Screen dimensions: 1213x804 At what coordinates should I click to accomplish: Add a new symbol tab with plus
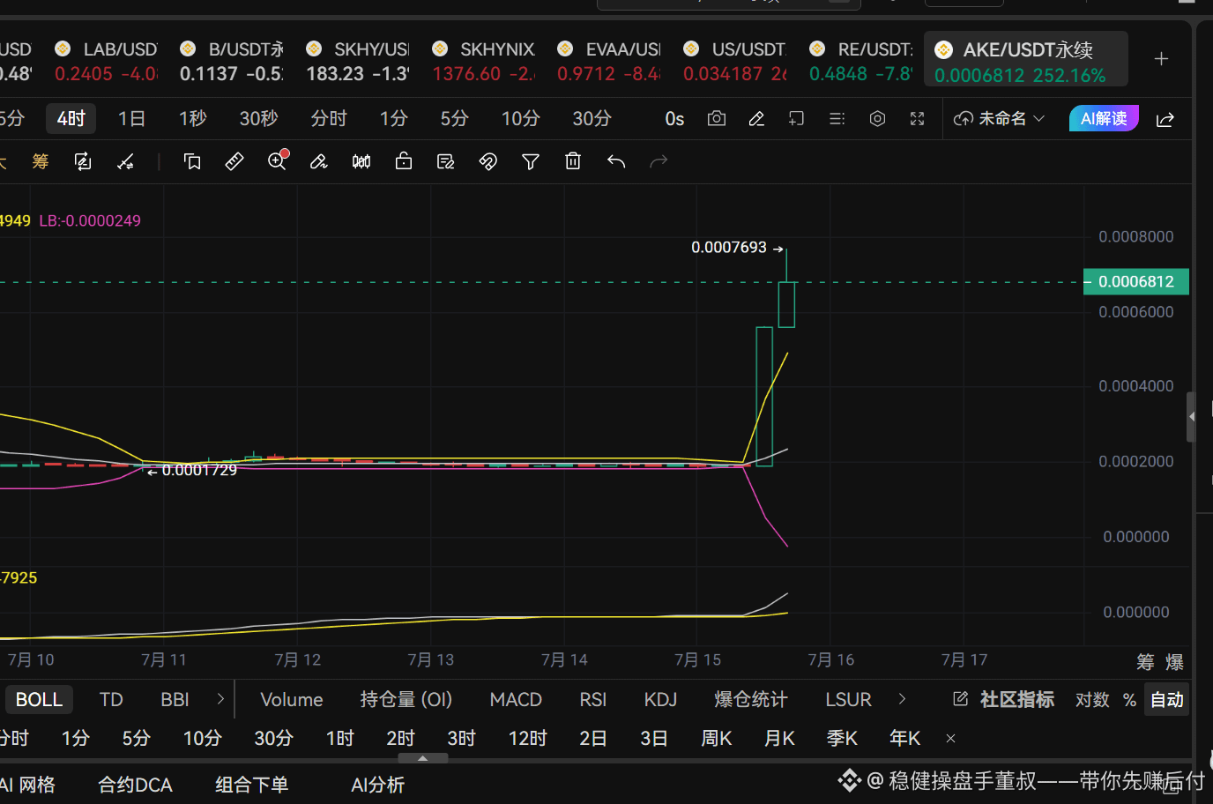point(1162,59)
